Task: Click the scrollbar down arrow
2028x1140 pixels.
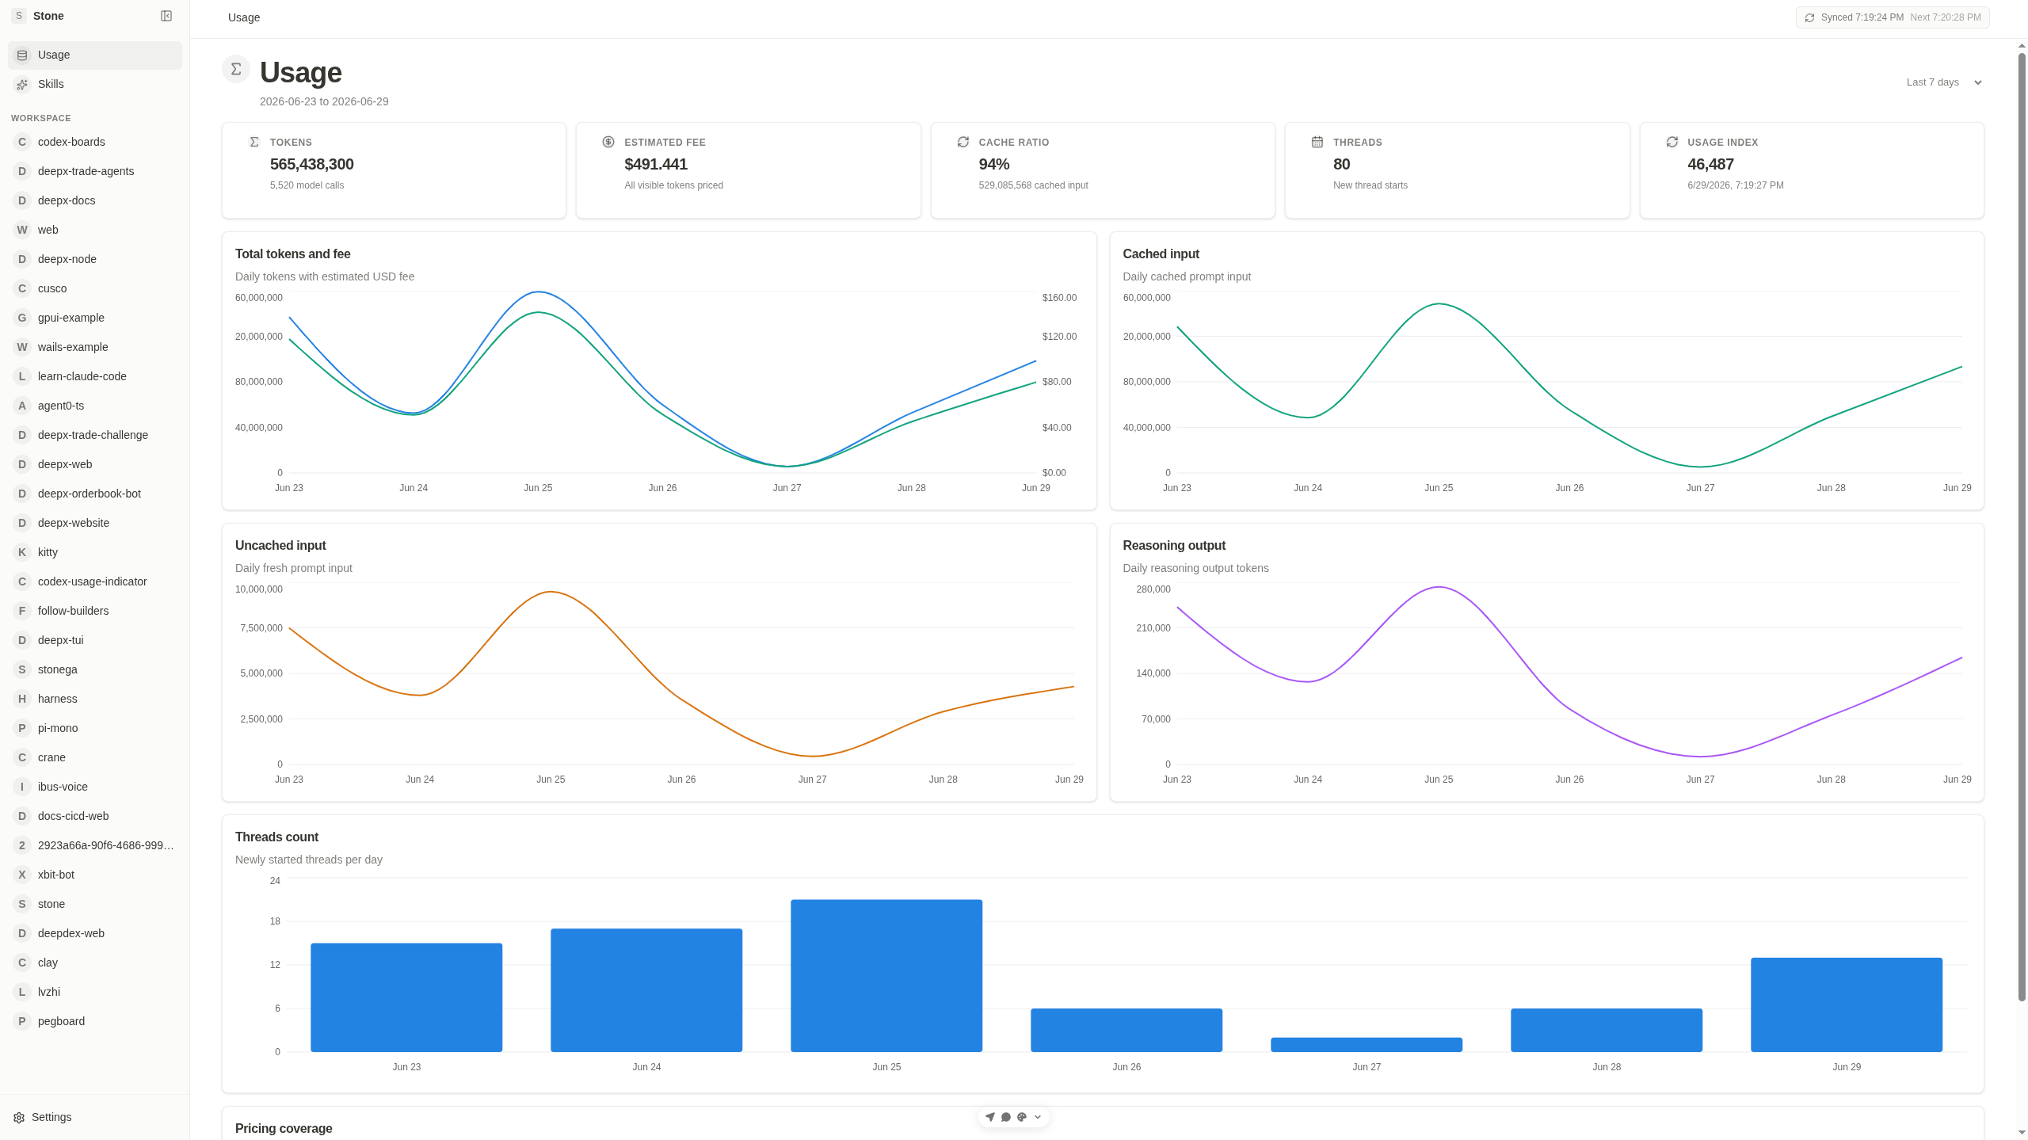Action: coord(2022,1133)
